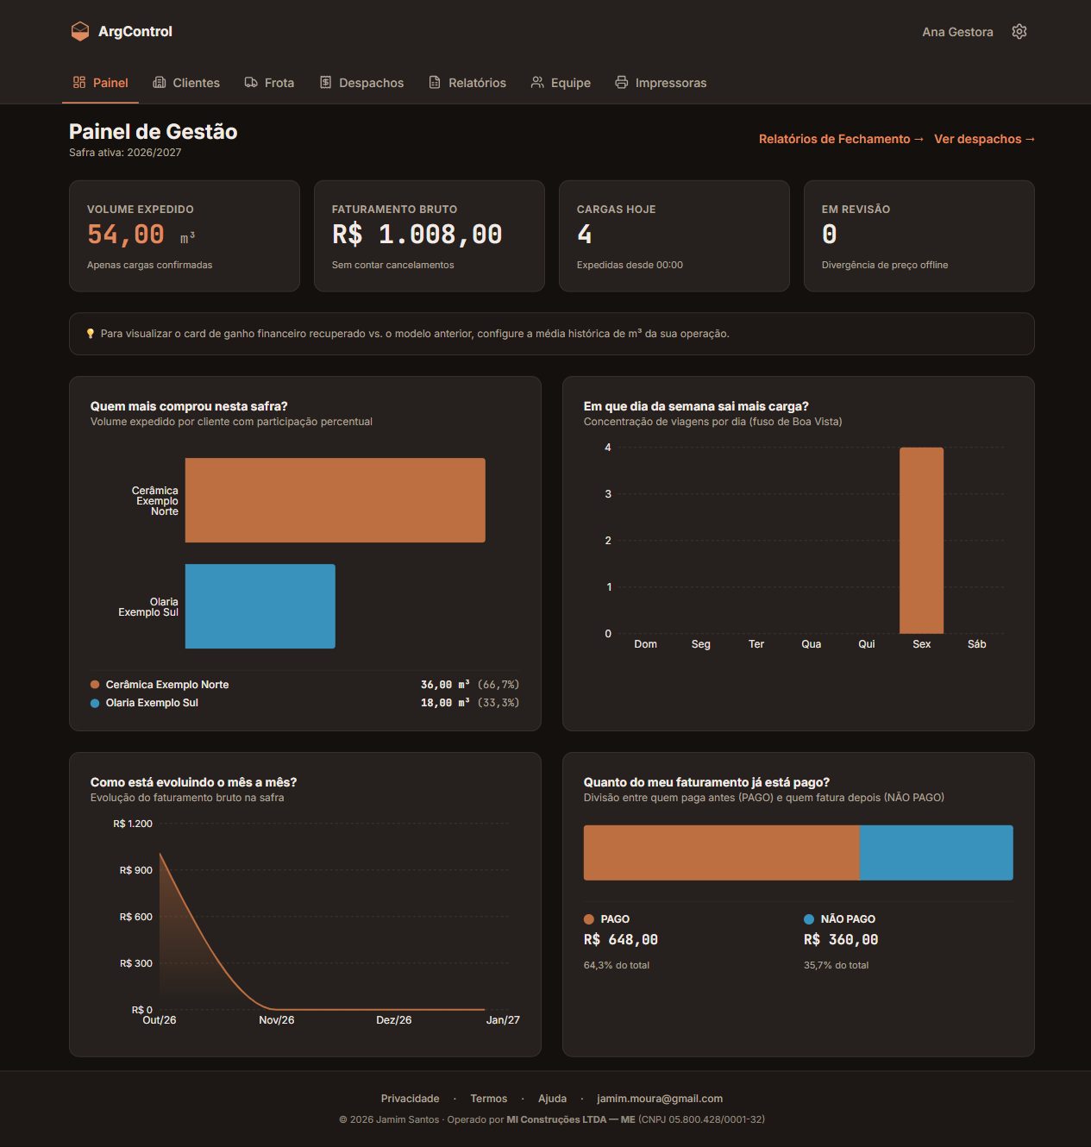Click the 54,00 m³ volume value
This screenshot has height=1147, width=1091.
click(141, 235)
